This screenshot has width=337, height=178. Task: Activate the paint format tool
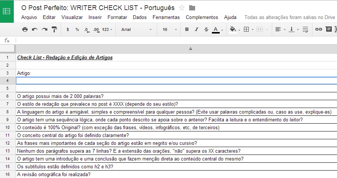[x=54, y=29]
